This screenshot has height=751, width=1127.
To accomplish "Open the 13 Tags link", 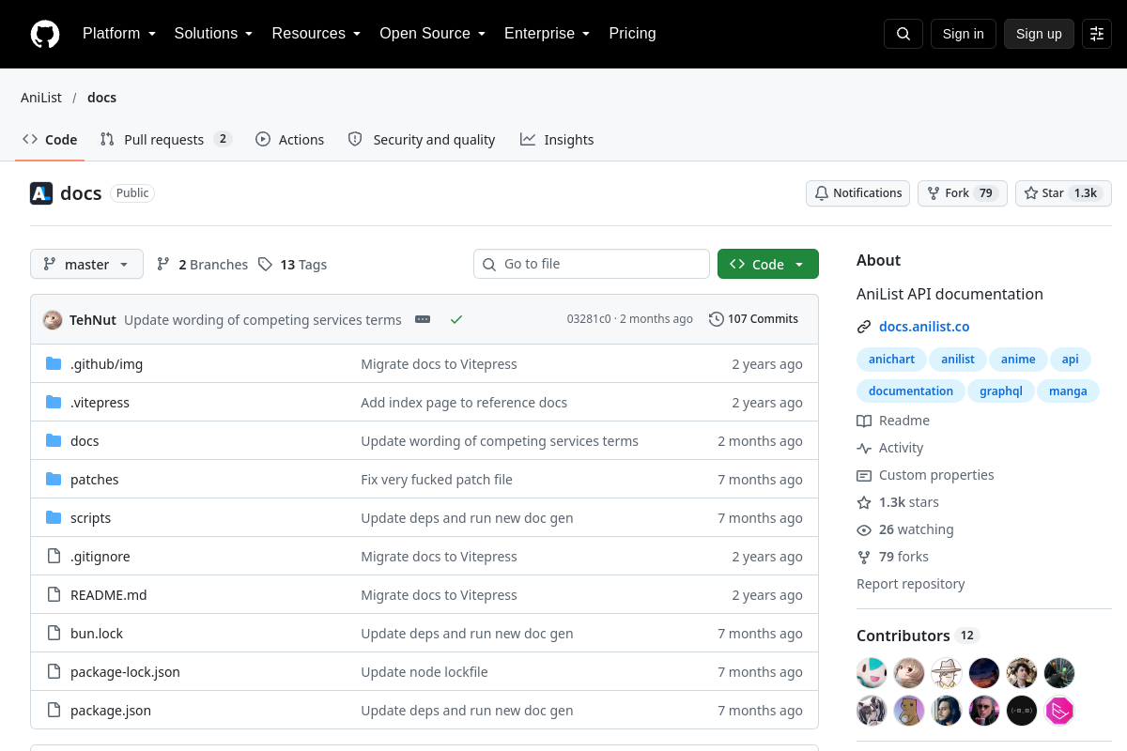I will point(293,265).
